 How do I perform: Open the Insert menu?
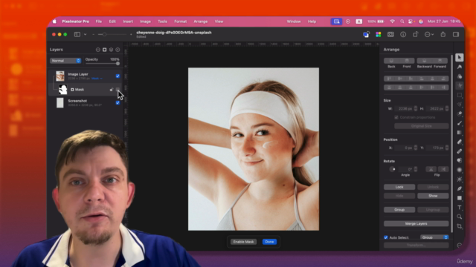coord(128,22)
